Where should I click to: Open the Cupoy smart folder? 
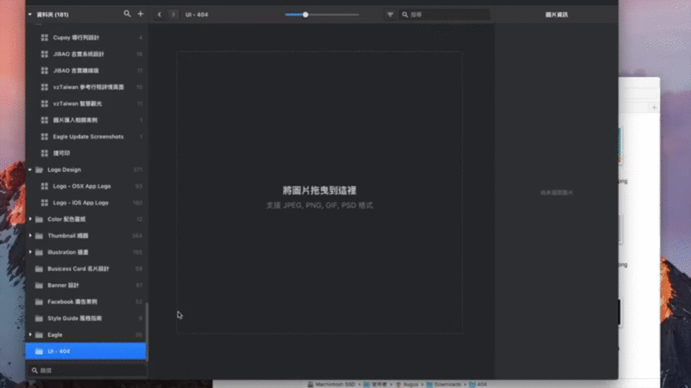coord(86,38)
